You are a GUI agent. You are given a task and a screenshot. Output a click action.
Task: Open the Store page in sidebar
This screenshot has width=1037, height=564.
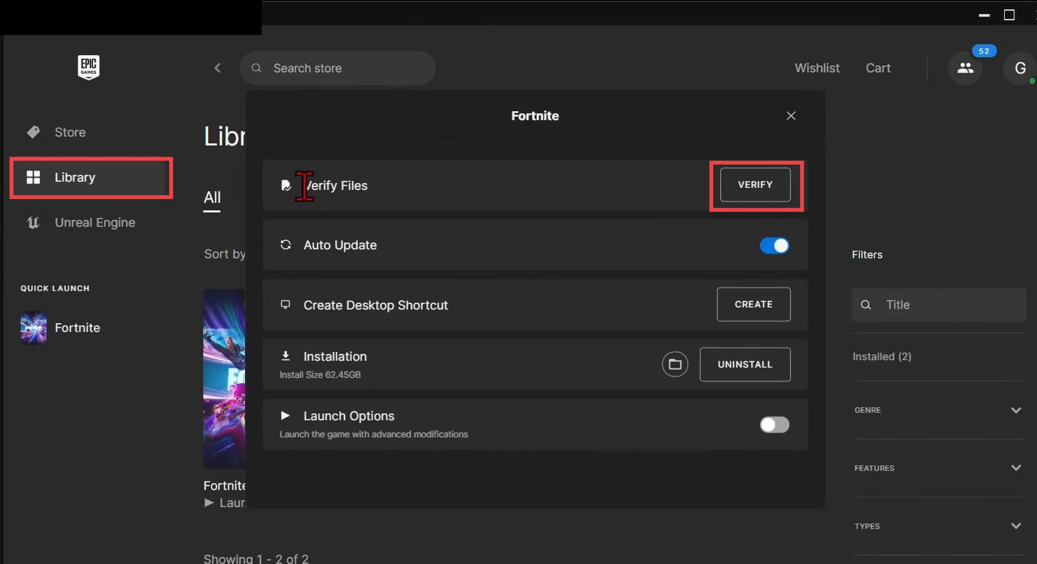[70, 132]
